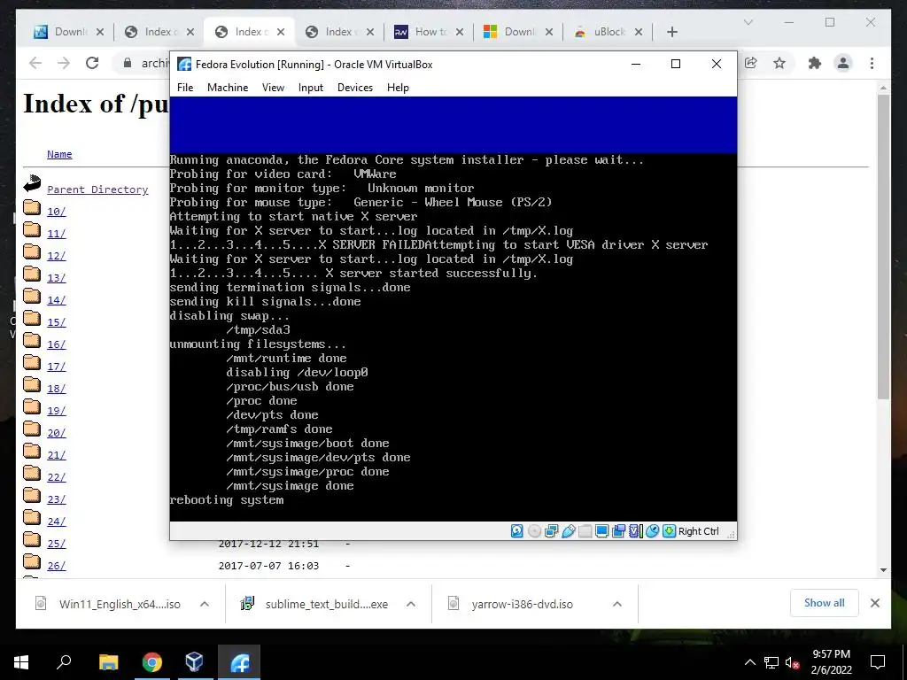Click the VirtualBox title bar app icon
Screen dimensions: 907x680
(184, 64)
